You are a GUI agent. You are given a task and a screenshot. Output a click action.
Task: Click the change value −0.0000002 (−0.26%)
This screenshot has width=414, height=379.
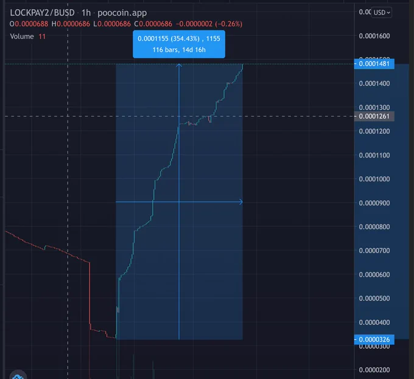coord(209,24)
